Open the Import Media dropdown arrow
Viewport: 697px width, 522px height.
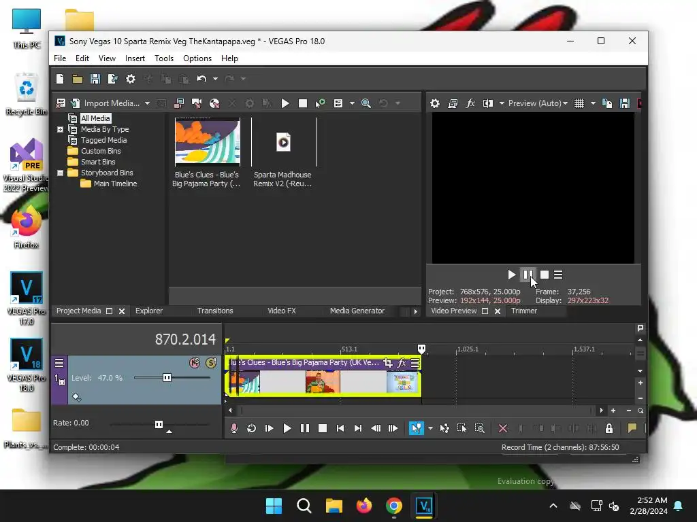(x=147, y=103)
